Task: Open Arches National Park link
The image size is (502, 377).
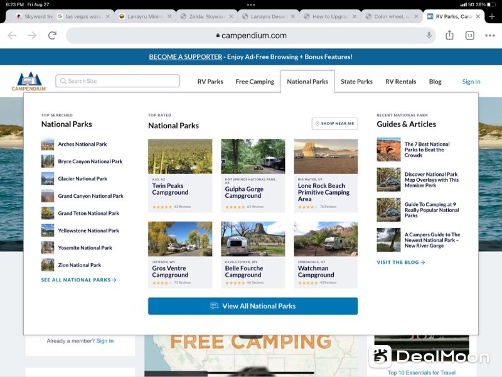Action: pos(83,145)
